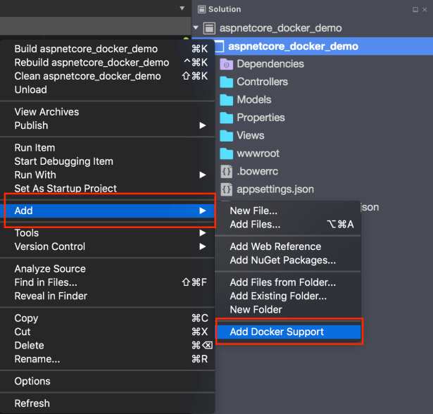
Task: Click Add NuGet Packages menu entry
Action: click(282, 260)
